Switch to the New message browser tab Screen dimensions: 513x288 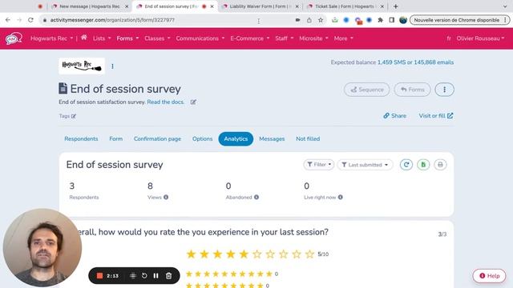pyautogui.click(x=89, y=6)
